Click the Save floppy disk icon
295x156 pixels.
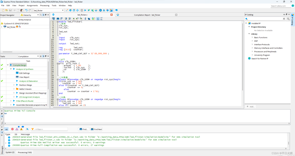coord(10,10)
